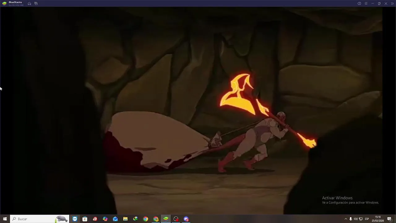396x223 pixels.
Task: Minimize the BlueStacks window
Action: click(372, 3)
